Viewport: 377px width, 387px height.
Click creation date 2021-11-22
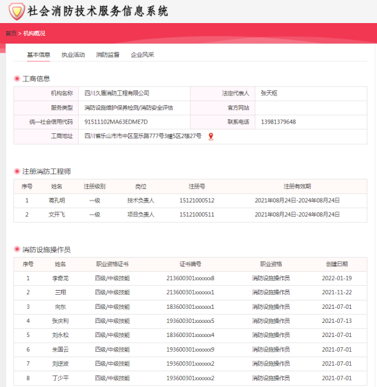(337, 292)
